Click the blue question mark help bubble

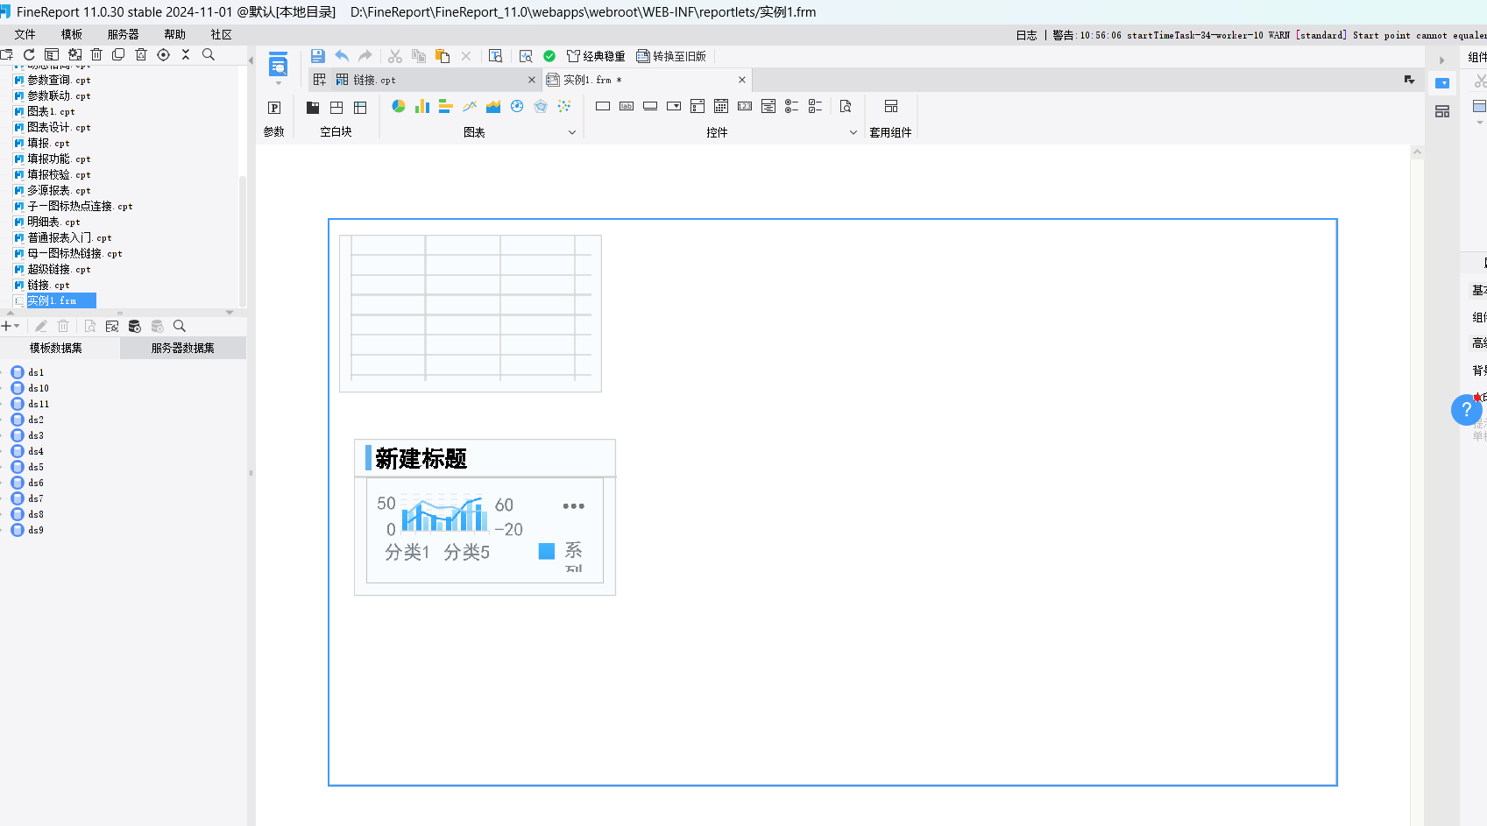(x=1466, y=409)
